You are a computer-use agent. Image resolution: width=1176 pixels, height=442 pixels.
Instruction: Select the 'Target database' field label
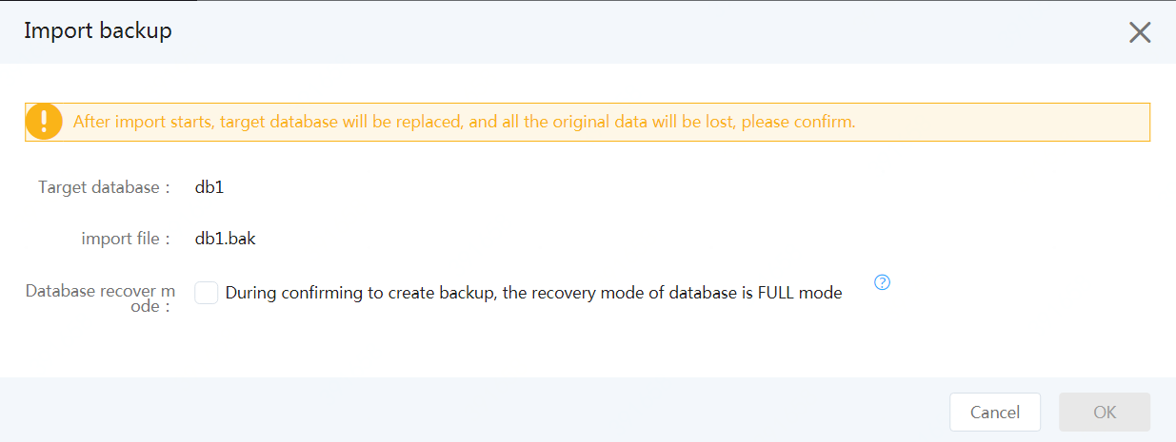click(x=104, y=187)
